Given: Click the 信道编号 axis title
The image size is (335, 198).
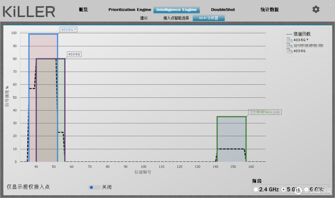Looking at the screenshot, I should (143, 172).
